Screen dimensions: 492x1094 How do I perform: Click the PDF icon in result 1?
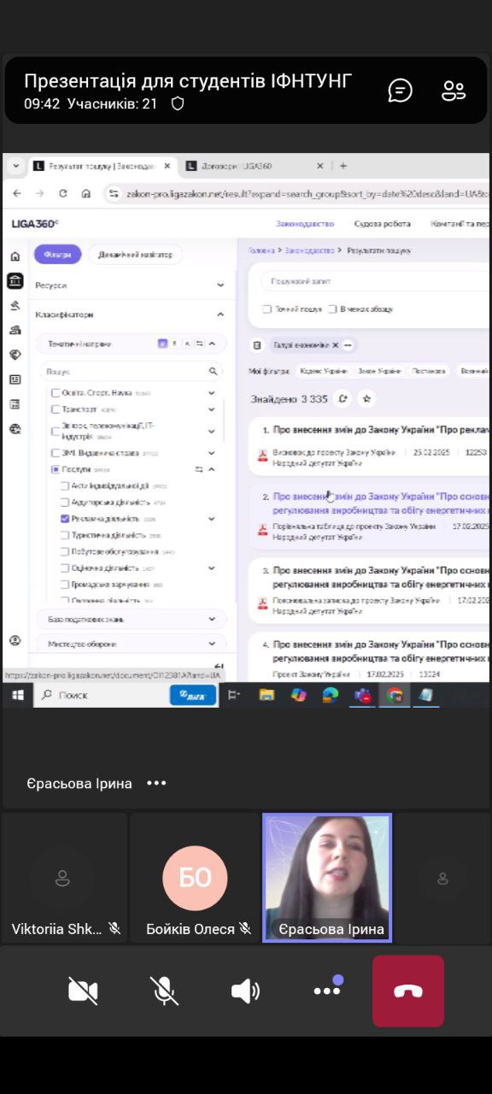263,457
